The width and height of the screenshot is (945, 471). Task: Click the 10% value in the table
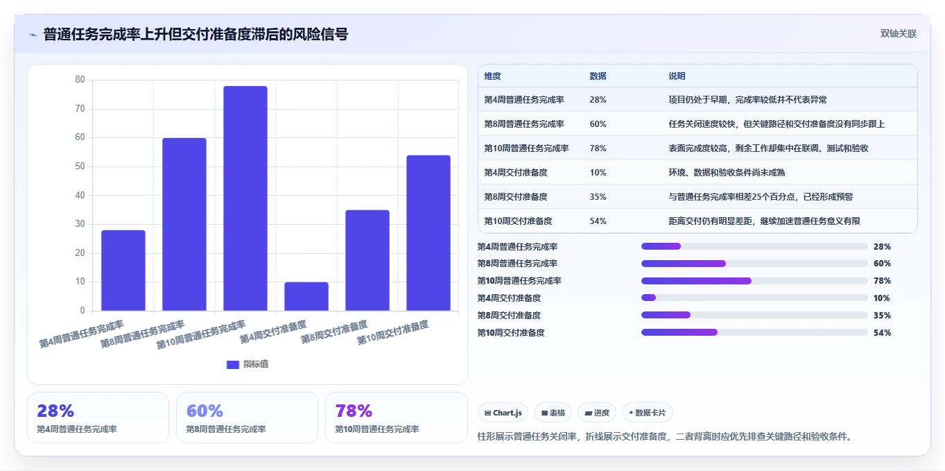coord(598,173)
